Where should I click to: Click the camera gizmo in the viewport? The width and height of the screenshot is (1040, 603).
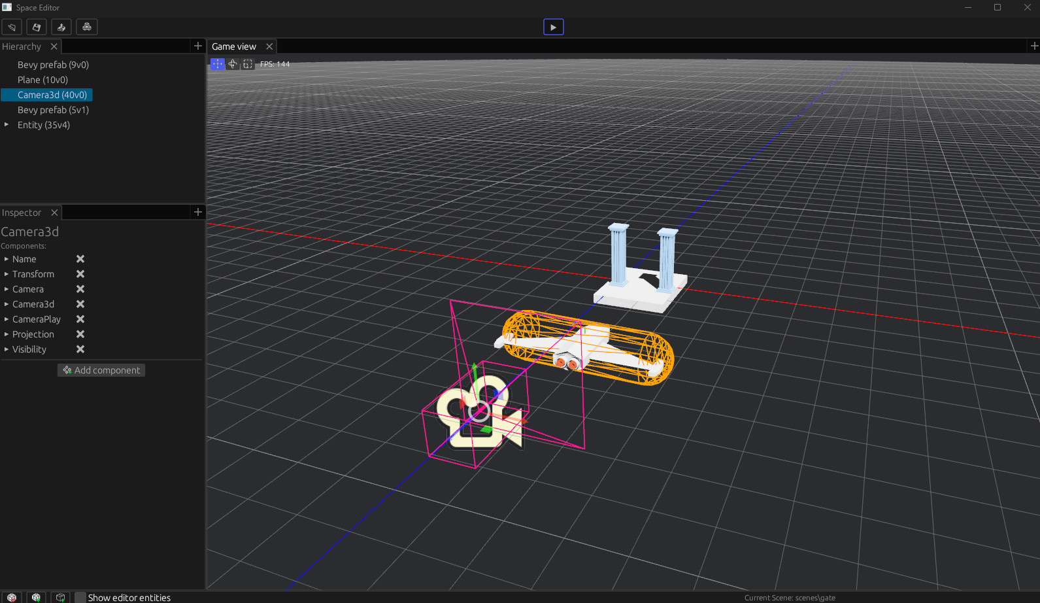[x=479, y=411]
